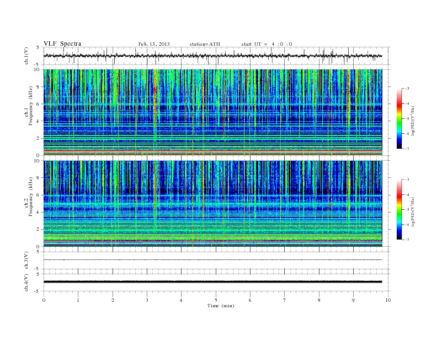Screen dimensions: 437x337
Task: Select the date text "Feb. 13, 2013"
Action: coord(154,44)
